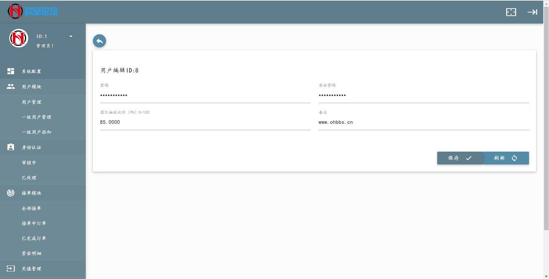Image resolution: width=549 pixels, height=279 pixels.
Task: Click the collapse sidebar arrow icon
Action: point(532,12)
